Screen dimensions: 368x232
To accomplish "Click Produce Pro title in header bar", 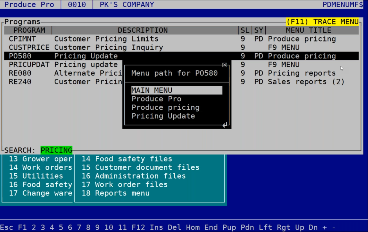I will pos(29,4).
